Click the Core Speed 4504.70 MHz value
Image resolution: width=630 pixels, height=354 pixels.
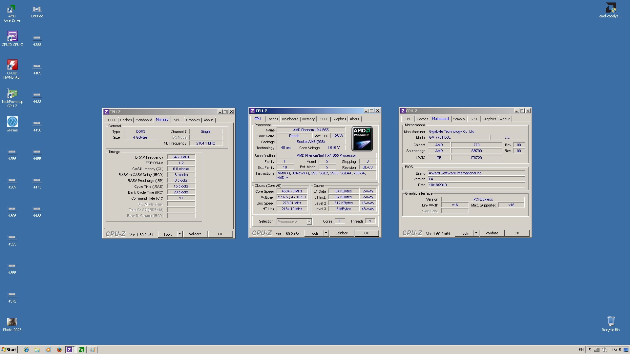coord(292,191)
